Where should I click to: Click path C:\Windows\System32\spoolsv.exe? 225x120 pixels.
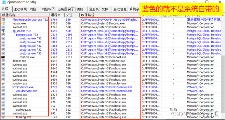pyautogui.click(x=103, y=84)
